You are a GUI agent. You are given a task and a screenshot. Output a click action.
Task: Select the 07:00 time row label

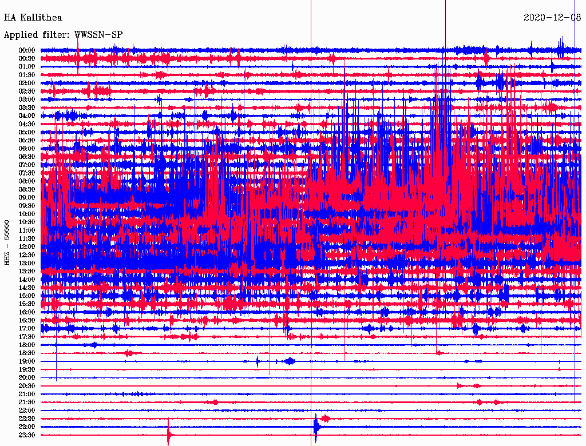(x=27, y=165)
